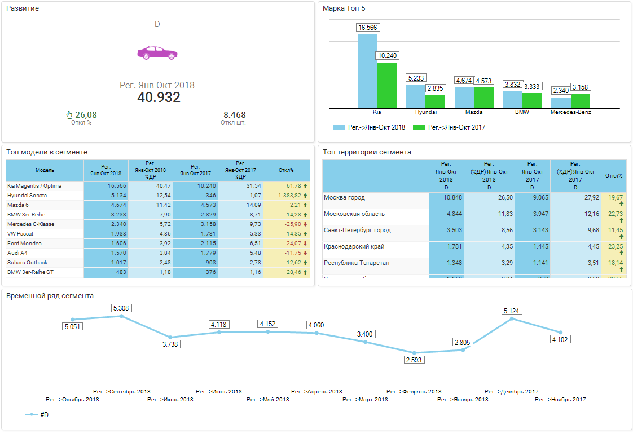Click the green up arrow in the BMW 3er-Reihe GT row
The width and height of the screenshot is (633, 447).
pos(305,272)
